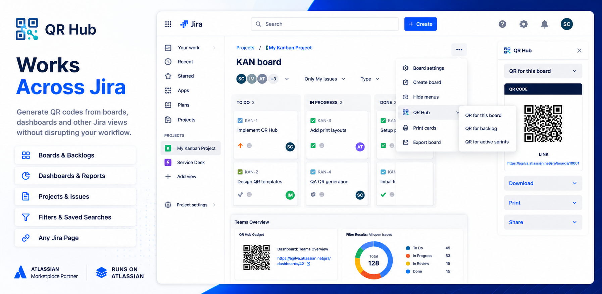Click the AT avatar in board filter
Viewport: 602px width, 294px height.
(x=262, y=79)
